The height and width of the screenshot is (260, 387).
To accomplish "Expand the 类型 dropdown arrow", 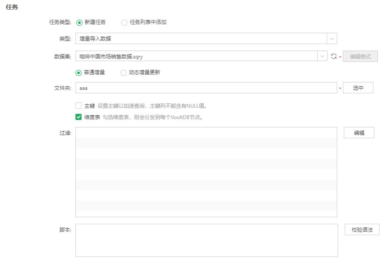I will pos(332,38).
